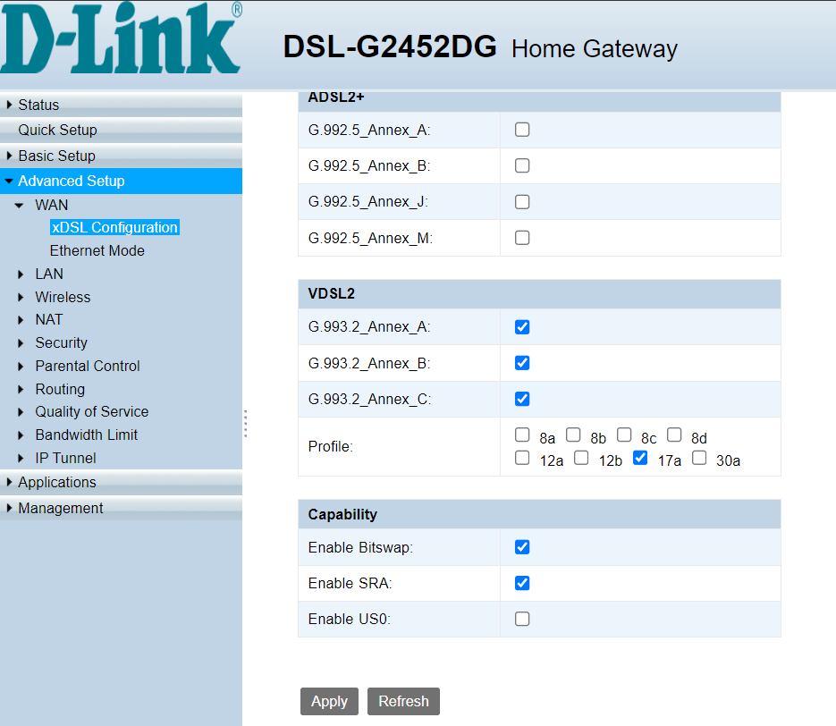Click the Apply button
Image resolution: width=836 pixels, height=726 pixels.
(x=329, y=702)
